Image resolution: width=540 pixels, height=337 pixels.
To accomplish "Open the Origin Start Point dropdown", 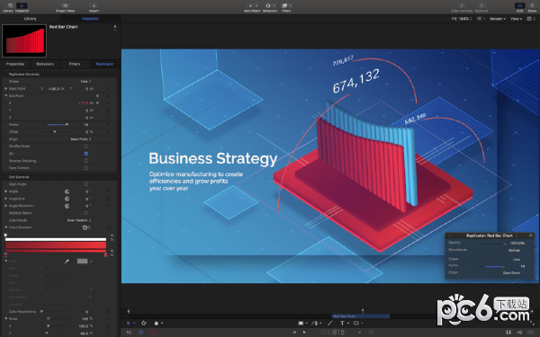I will coord(81,139).
